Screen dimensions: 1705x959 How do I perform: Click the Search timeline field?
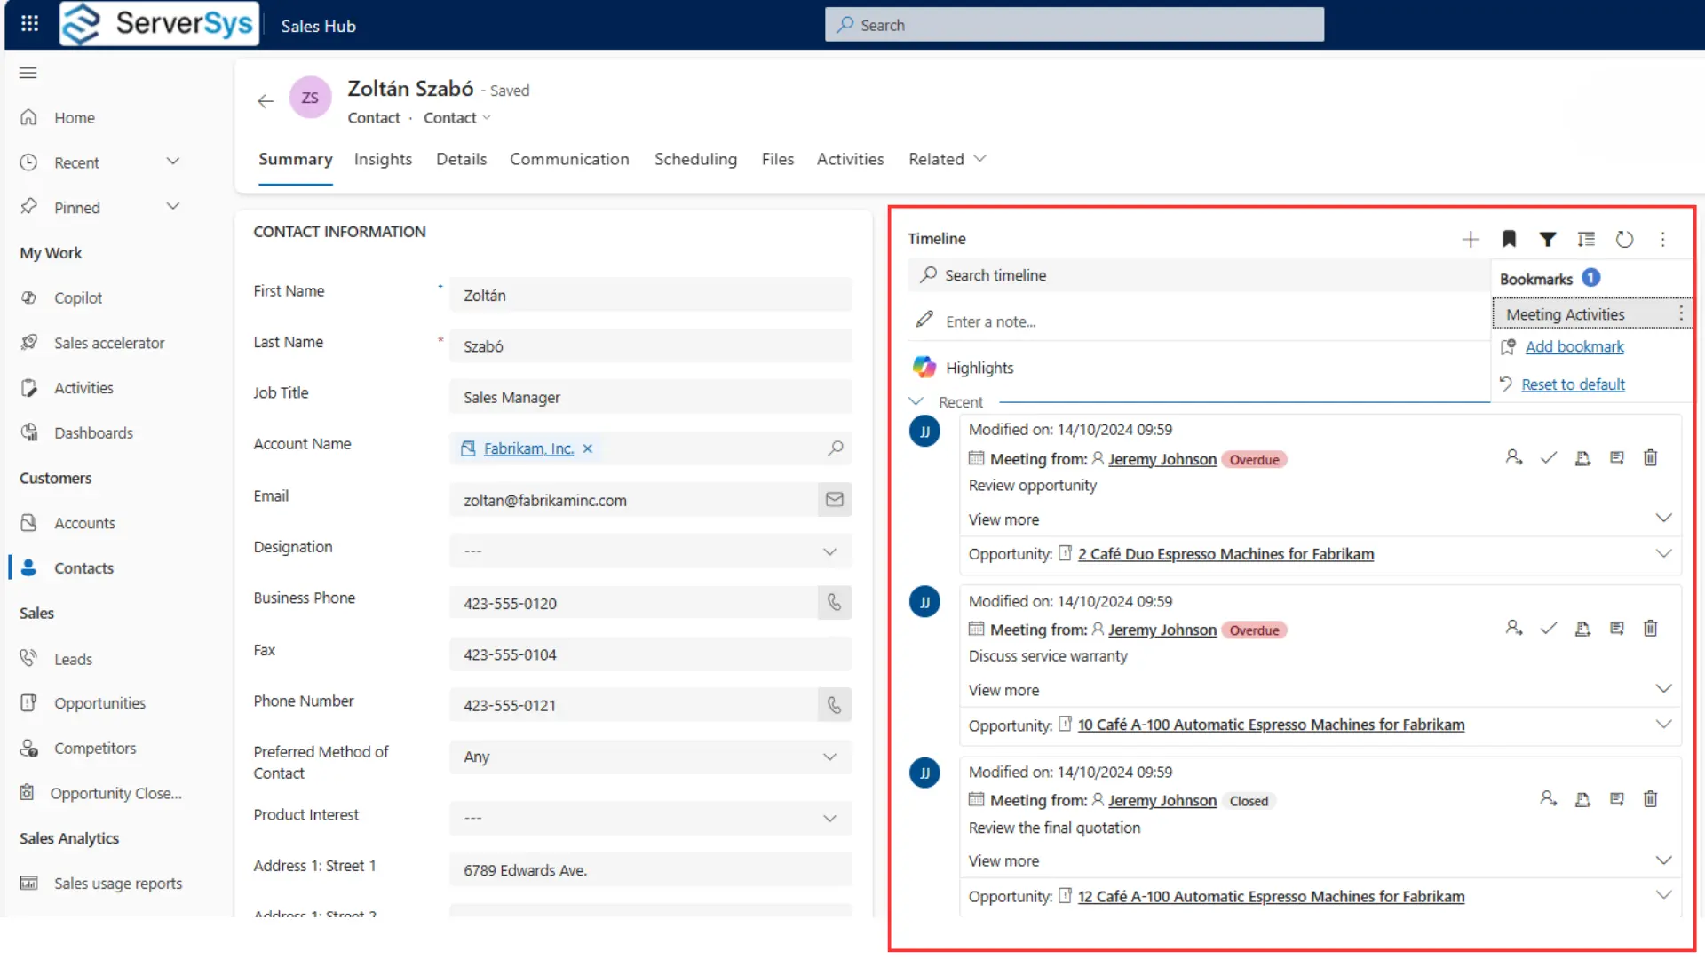(x=1199, y=275)
